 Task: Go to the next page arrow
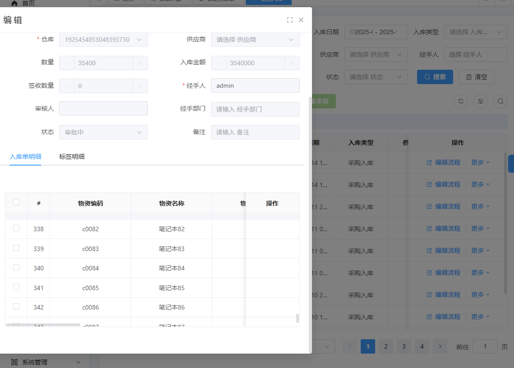tap(440, 346)
